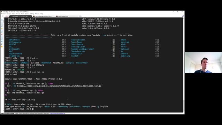The height and width of the screenshot is (125, 222).
Task: Open the Tools menu
Action: pyautogui.click(x=23, y=14)
